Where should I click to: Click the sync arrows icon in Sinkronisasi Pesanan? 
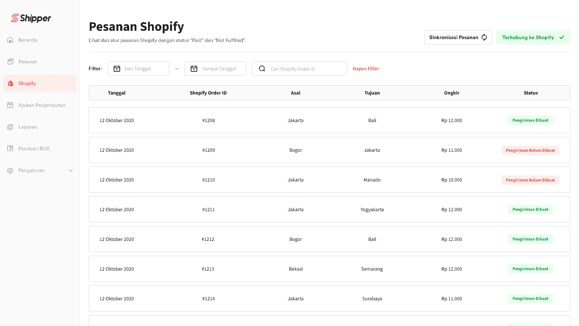click(484, 37)
